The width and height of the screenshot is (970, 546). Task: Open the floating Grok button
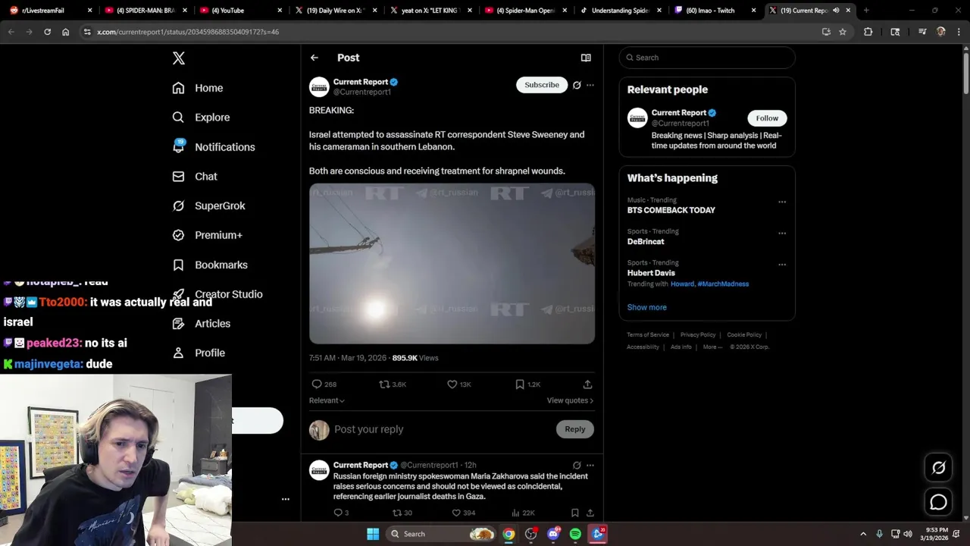click(x=938, y=468)
